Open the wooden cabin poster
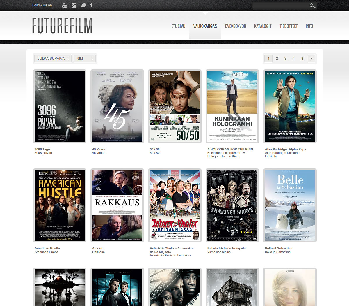The image size is (349, 306). point(232,287)
